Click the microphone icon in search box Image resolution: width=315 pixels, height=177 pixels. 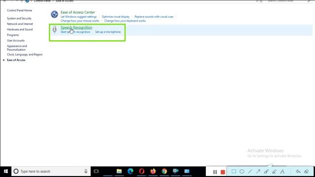tap(86, 171)
